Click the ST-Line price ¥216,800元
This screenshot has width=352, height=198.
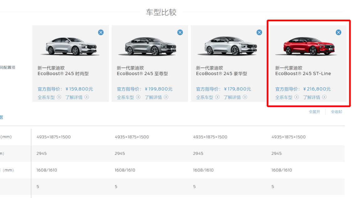point(317,89)
